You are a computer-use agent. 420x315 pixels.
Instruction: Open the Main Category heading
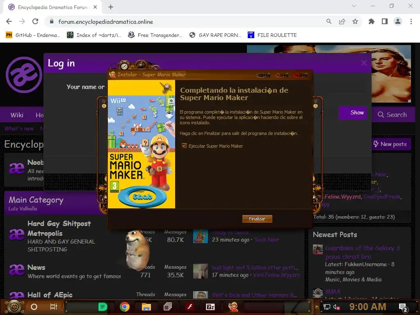tap(36, 200)
